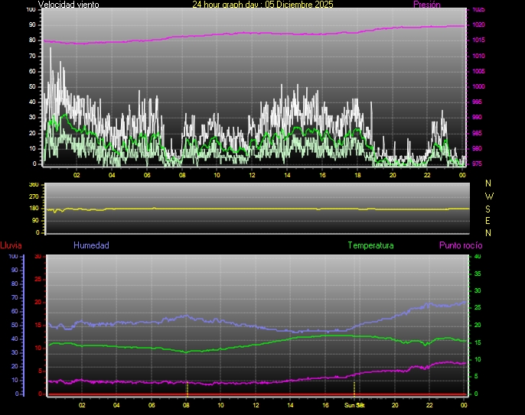Select the 24 hour graph day title
The image size is (525, 415).
(x=262, y=5)
